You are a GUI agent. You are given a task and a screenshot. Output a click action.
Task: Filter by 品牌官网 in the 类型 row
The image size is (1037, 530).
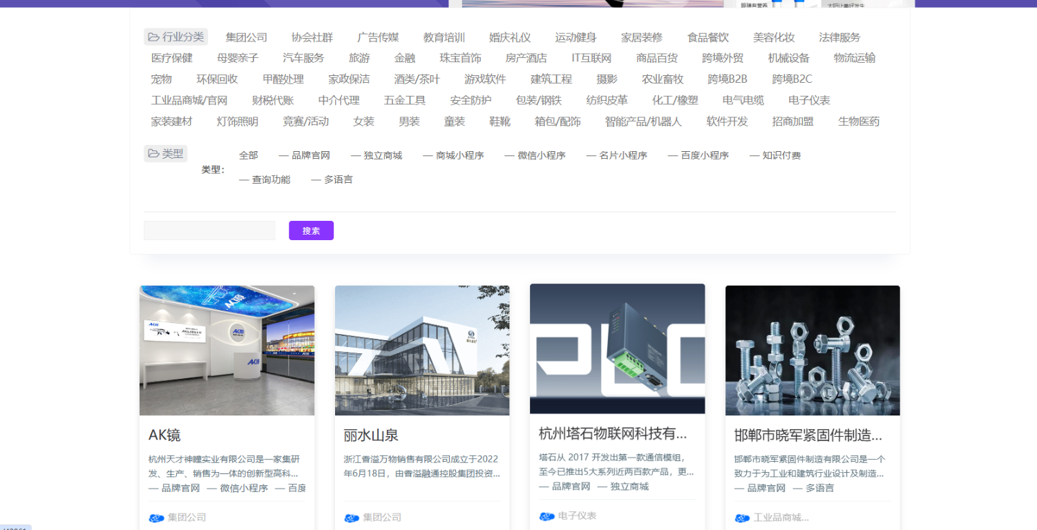point(304,155)
